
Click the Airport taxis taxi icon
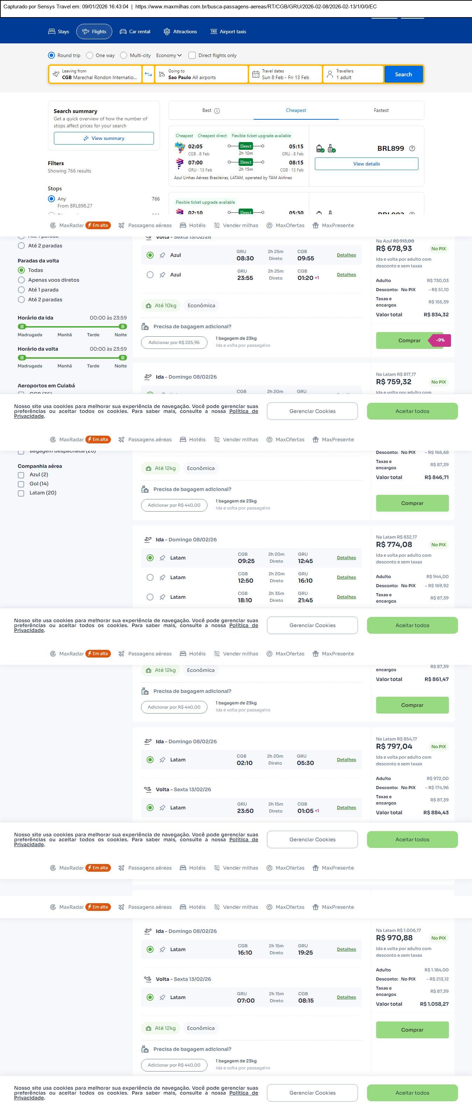point(213,31)
